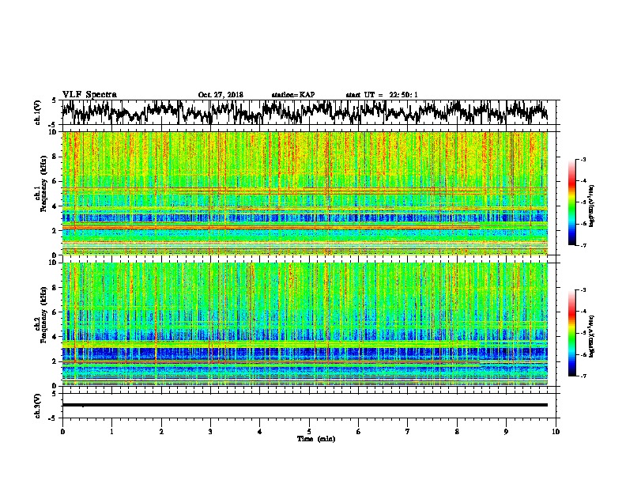The width and height of the screenshot is (626, 484).
Task: Click tick label "8" on the time axis
Action: tap(457, 431)
